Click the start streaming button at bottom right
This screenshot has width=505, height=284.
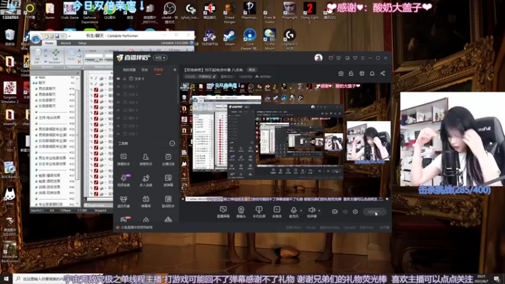tap(374, 212)
